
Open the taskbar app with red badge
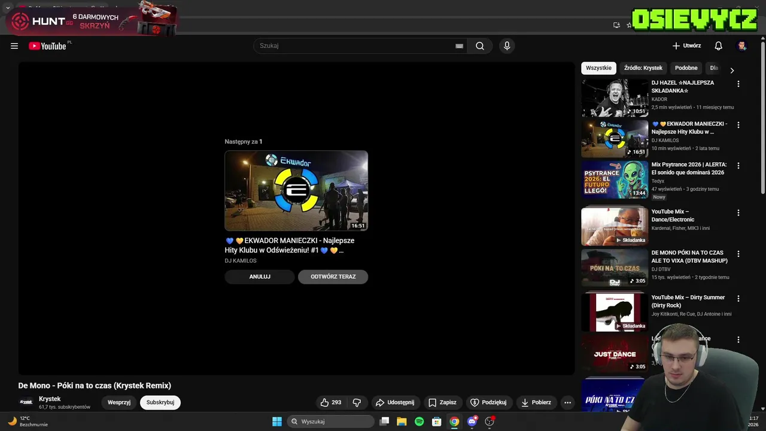[490, 421]
